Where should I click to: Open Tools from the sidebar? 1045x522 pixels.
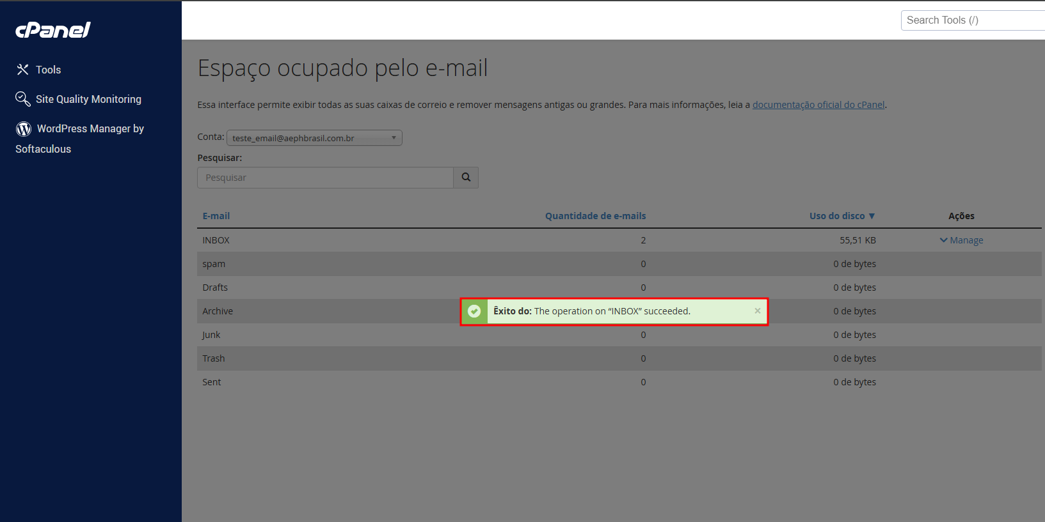38,70
